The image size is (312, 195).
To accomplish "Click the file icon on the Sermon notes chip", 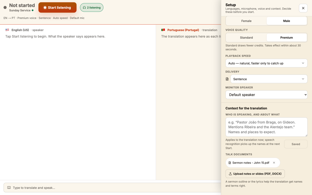I will tap(230, 163).
